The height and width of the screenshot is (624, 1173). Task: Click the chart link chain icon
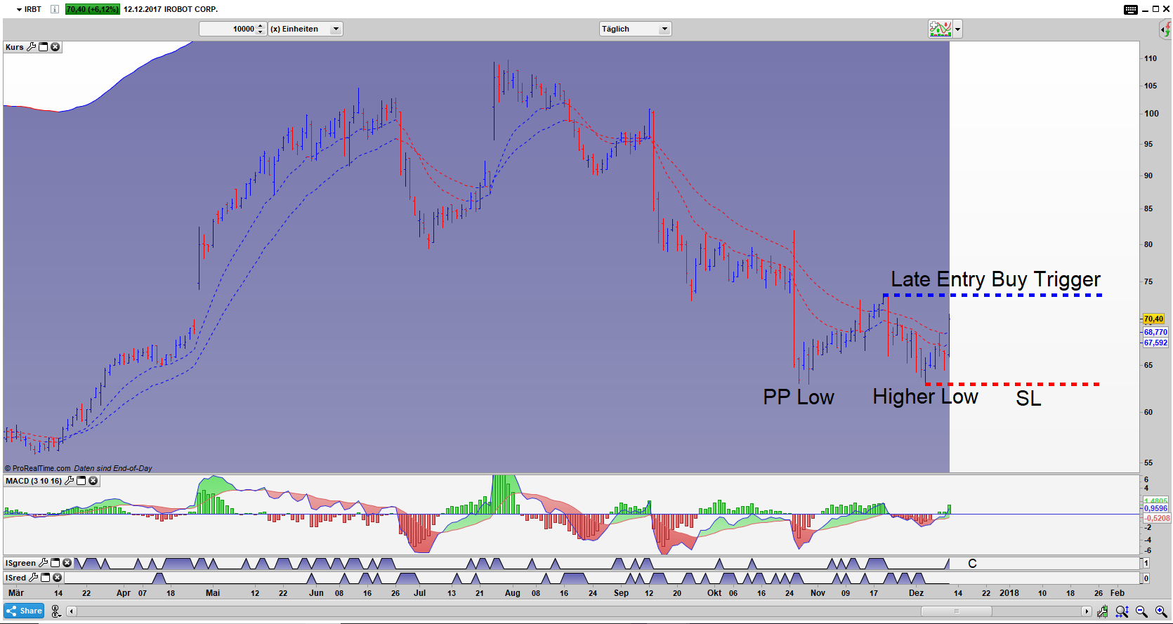tap(56, 611)
